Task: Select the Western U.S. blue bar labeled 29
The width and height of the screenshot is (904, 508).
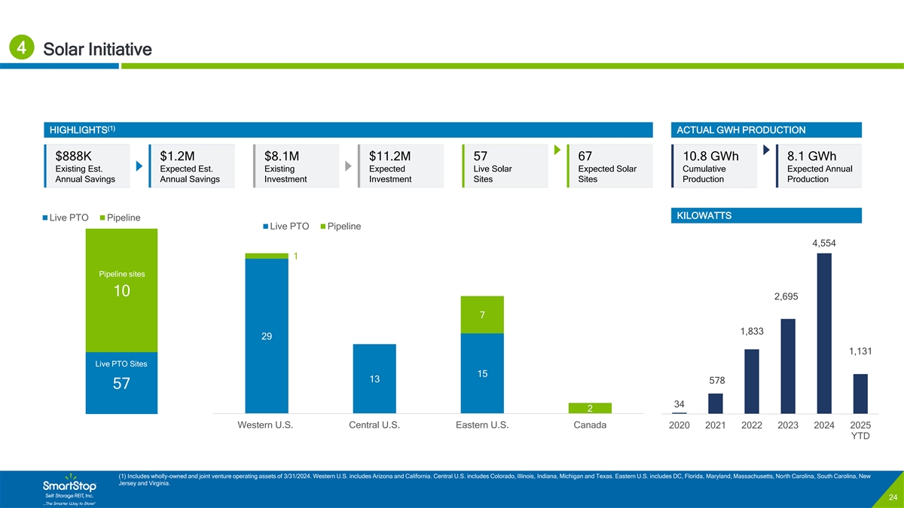Action: click(x=267, y=336)
